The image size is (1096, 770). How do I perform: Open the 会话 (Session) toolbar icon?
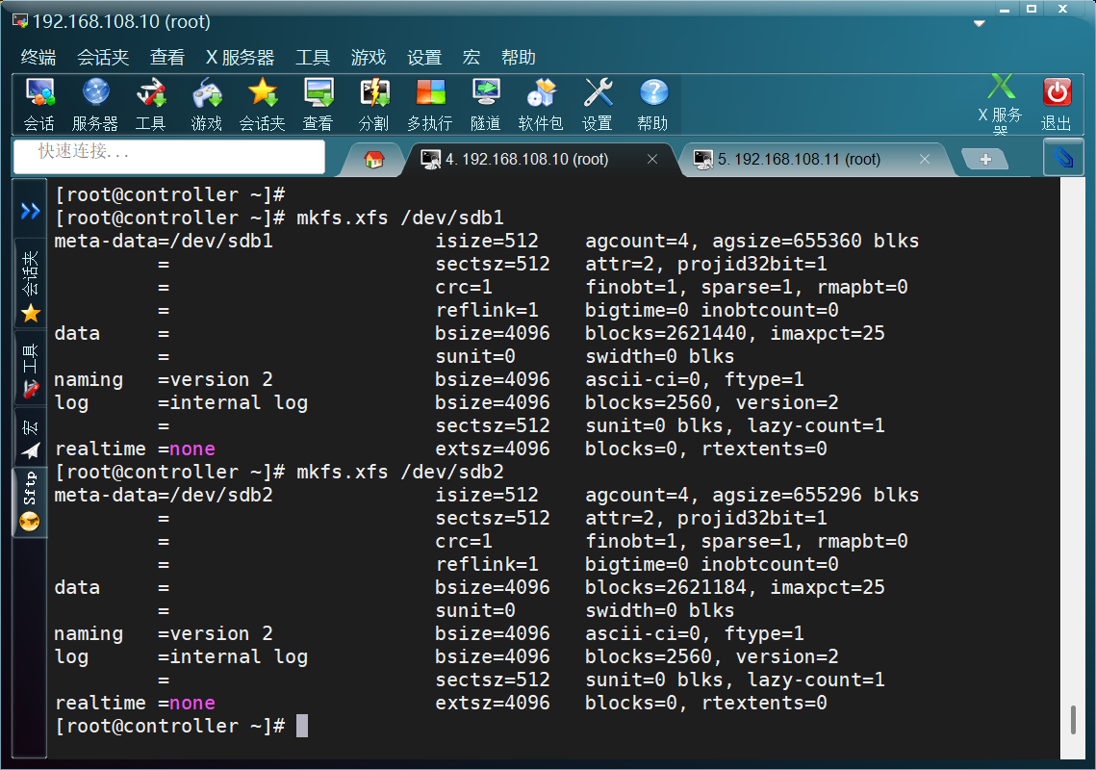[39, 105]
